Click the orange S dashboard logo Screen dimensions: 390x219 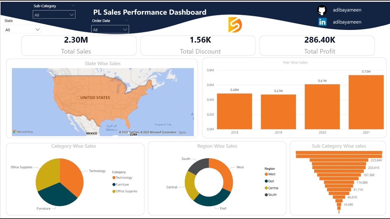click(x=235, y=25)
